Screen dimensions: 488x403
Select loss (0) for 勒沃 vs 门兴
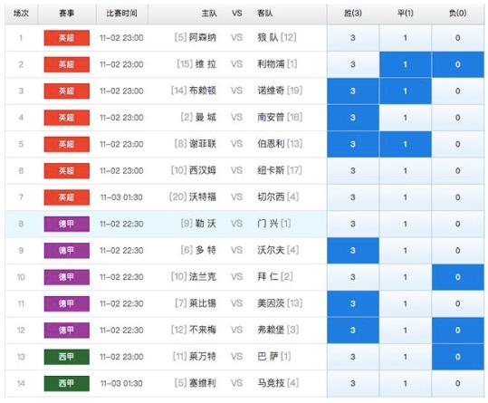458,224
